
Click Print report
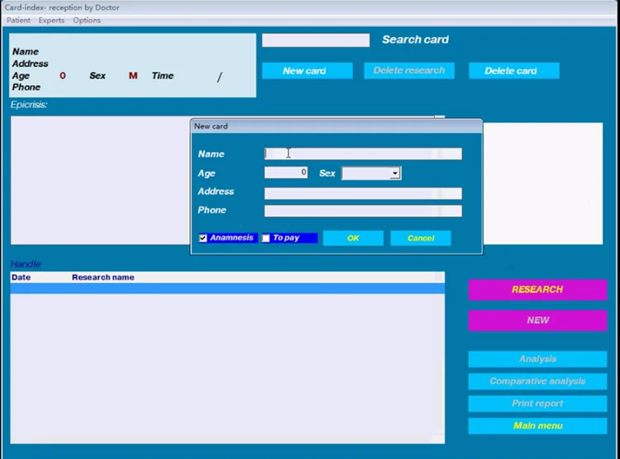537,404
